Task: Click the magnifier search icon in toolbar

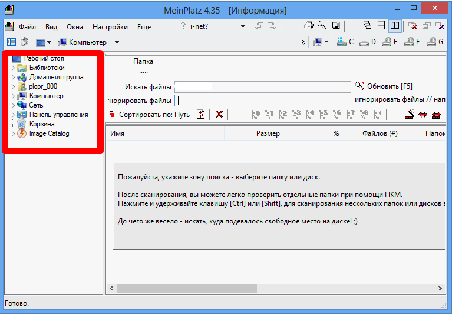Action: click(x=322, y=26)
